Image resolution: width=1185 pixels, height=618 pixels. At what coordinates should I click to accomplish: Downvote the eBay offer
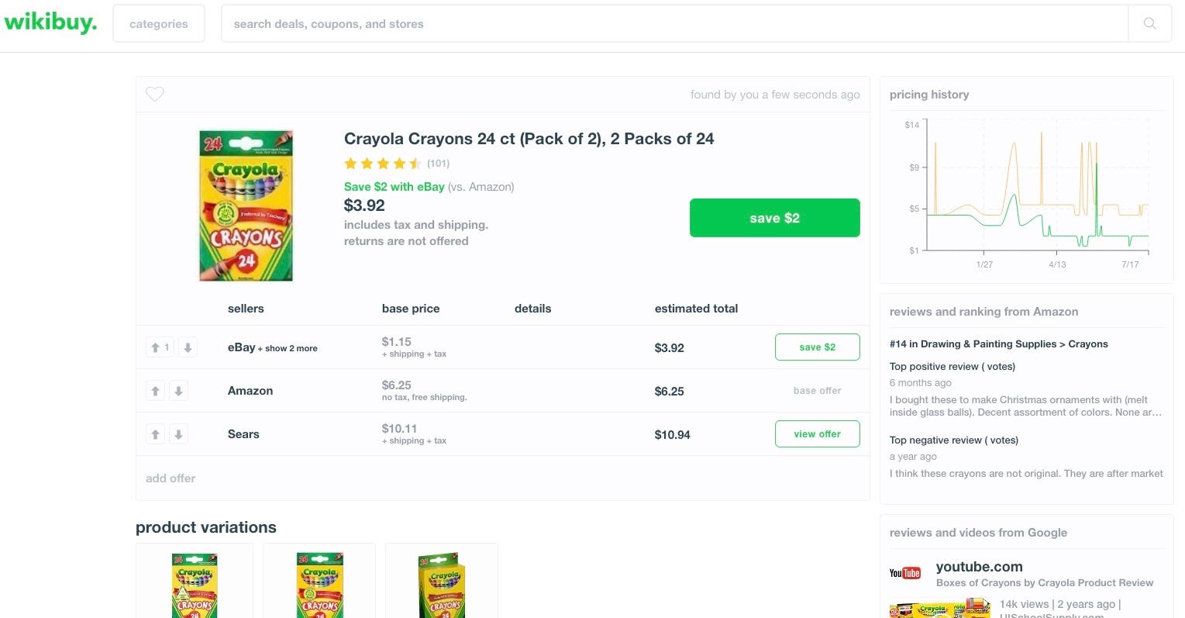click(x=188, y=347)
